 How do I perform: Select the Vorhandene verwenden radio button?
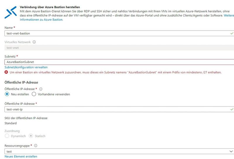pyautogui.click(x=34, y=94)
